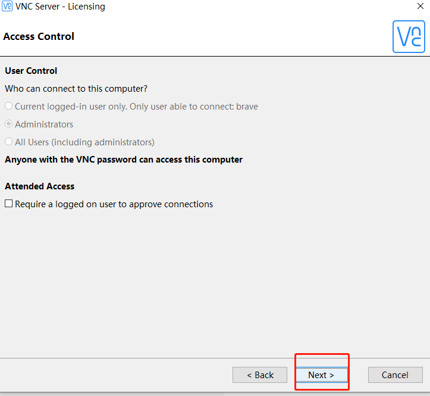Select All Users (including administrators) radio button

[x=9, y=142]
